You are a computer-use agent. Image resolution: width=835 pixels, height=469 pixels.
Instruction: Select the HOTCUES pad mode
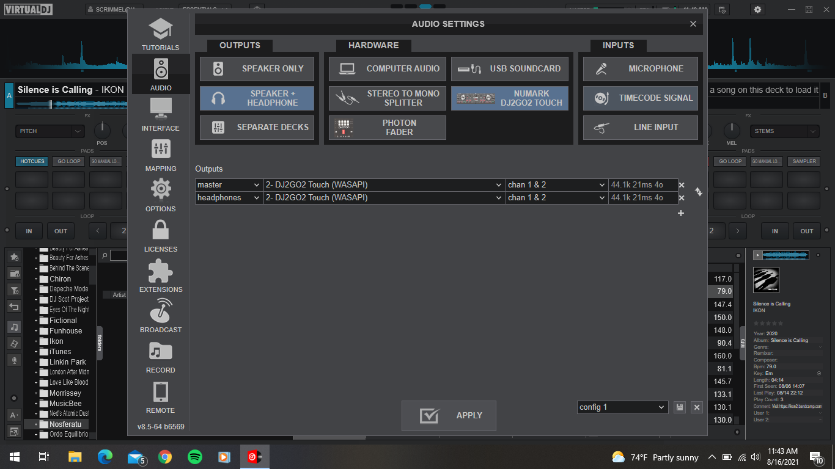coord(32,161)
